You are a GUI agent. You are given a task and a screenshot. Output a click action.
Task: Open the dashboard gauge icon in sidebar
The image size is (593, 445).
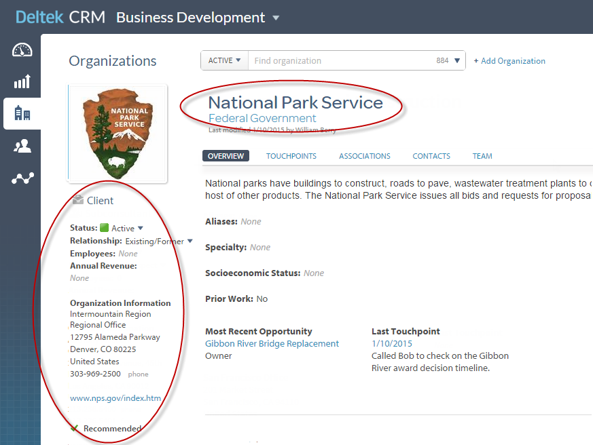pos(22,50)
